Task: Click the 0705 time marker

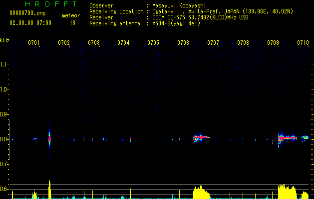Action: tap(153, 43)
